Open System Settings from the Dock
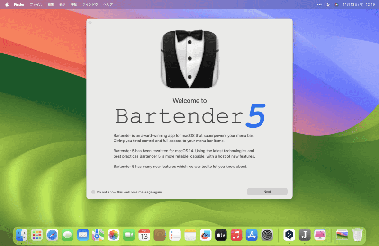The width and height of the screenshot is (379, 246). [267, 235]
